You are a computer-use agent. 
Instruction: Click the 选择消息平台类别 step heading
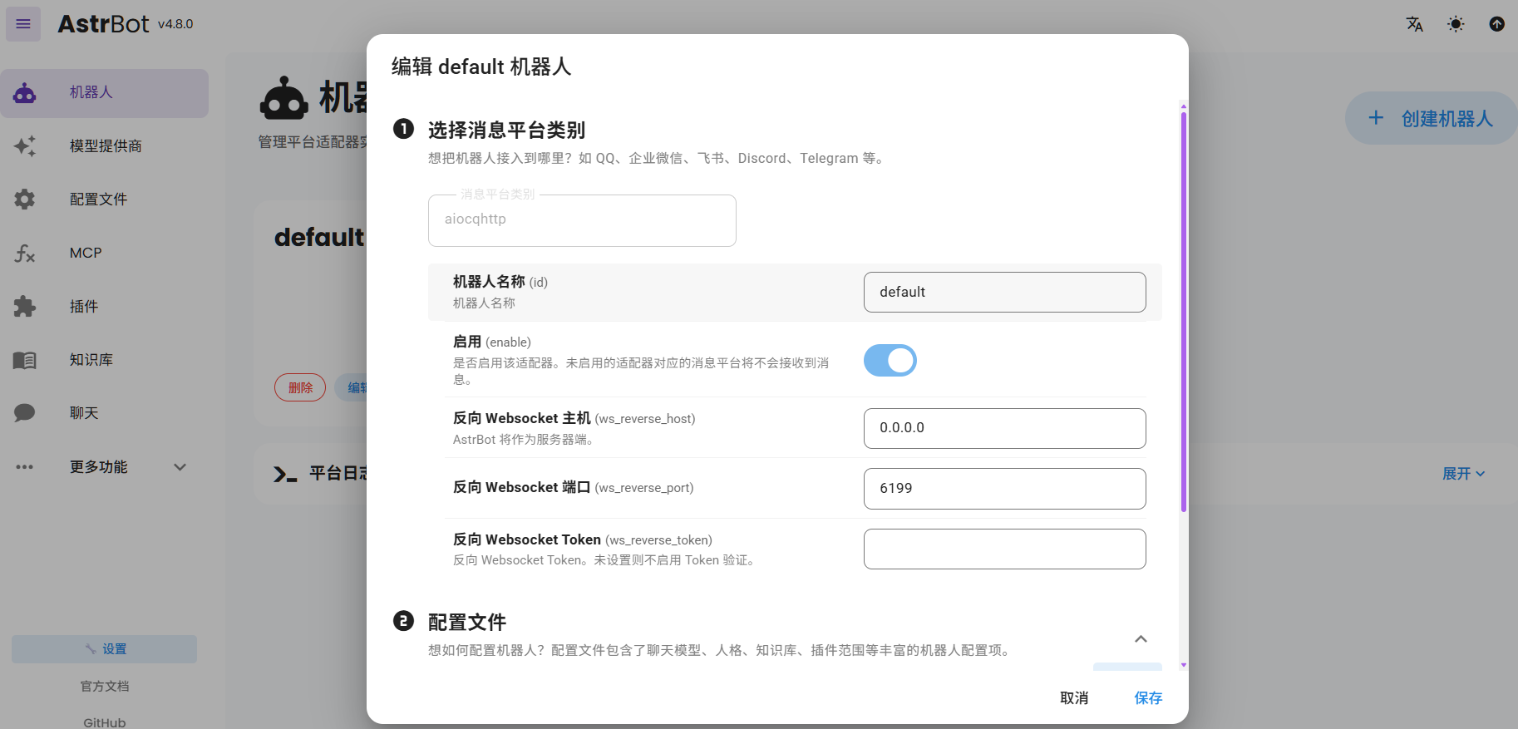[506, 131]
